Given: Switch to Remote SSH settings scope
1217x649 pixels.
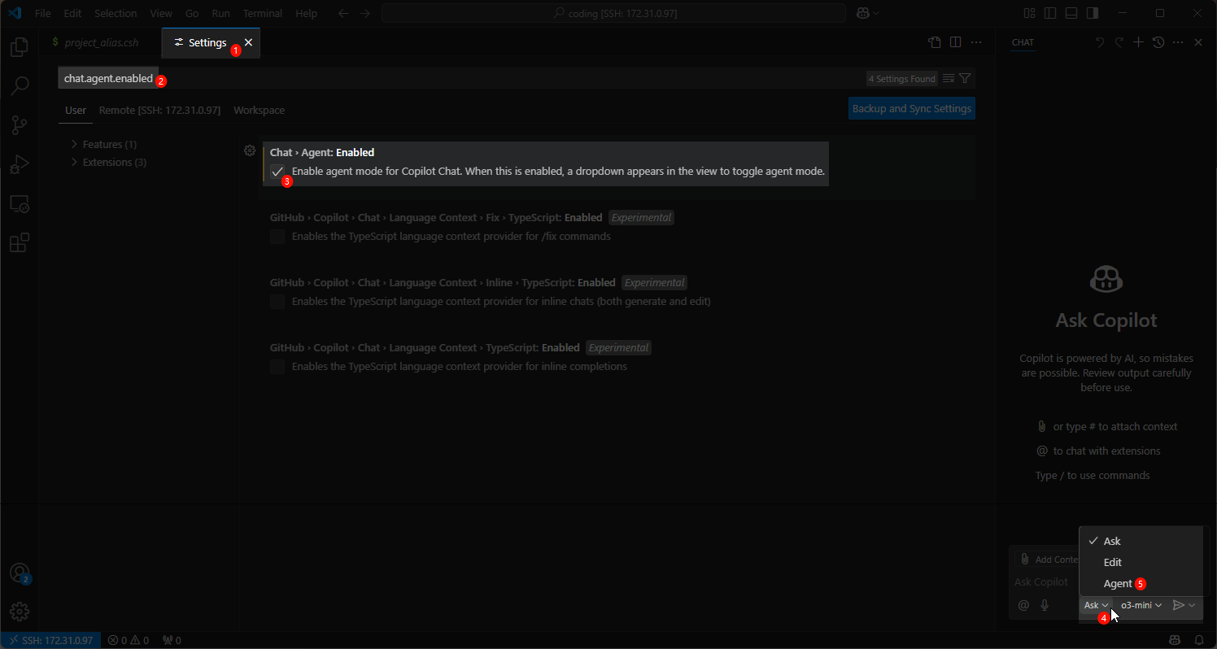Looking at the screenshot, I should click(159, 110).
